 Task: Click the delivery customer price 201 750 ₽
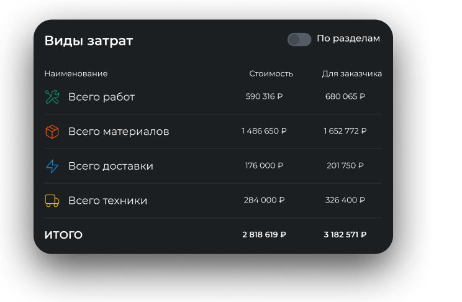point(345,165)
